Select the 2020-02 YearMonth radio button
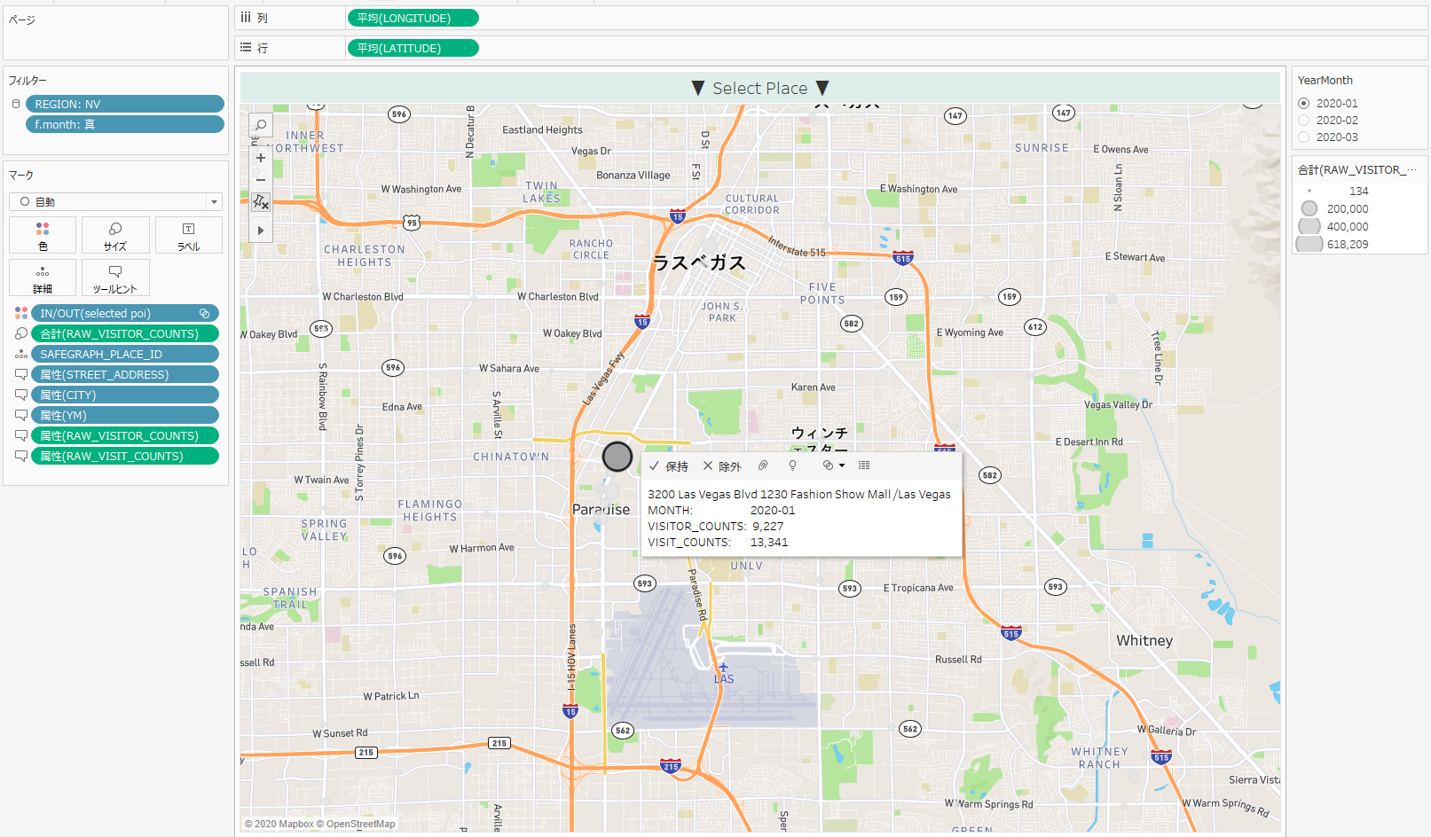 click(1304, 121)
